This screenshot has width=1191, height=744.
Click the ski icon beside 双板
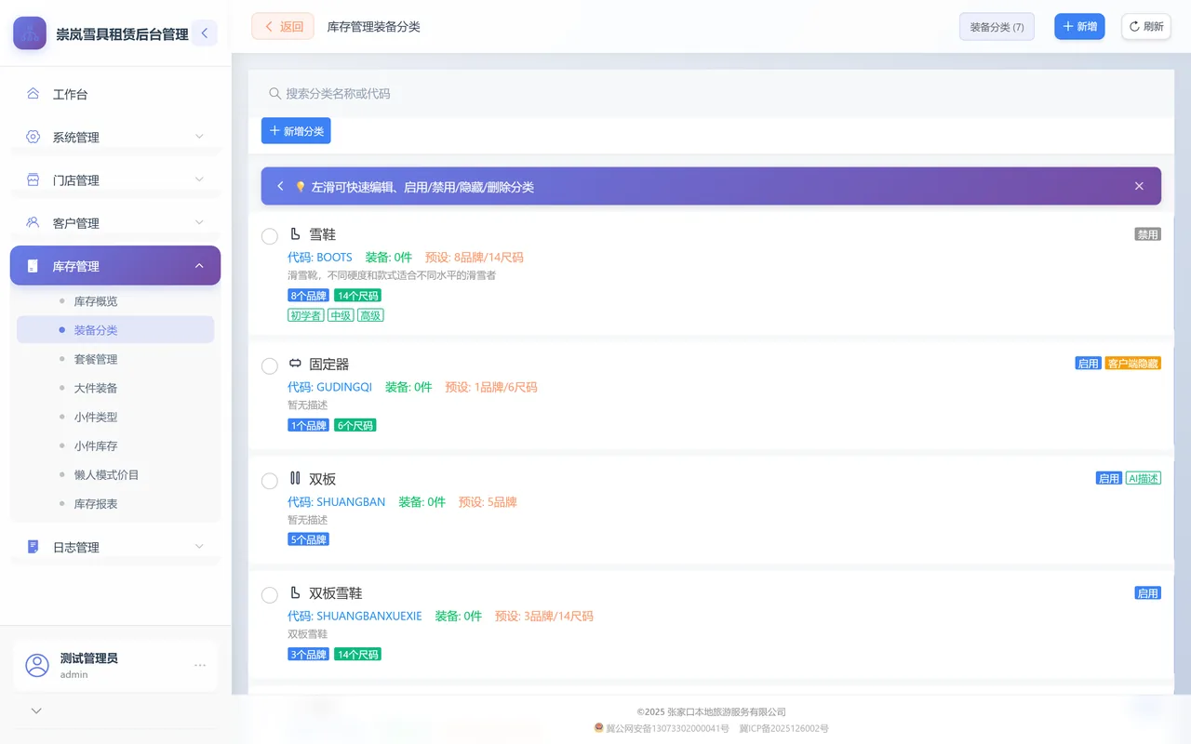pyautogui.click(x=295, y=478)
